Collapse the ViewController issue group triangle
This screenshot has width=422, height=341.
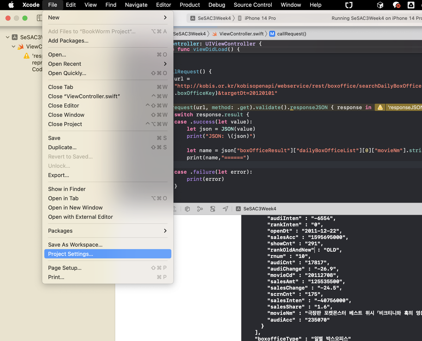click(14, 46)
